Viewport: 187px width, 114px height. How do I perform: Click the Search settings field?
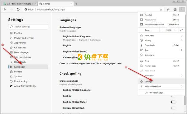28,27
